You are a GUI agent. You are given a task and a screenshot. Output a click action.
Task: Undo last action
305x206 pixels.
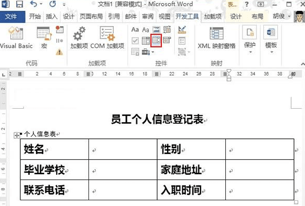tap(33, 4)
